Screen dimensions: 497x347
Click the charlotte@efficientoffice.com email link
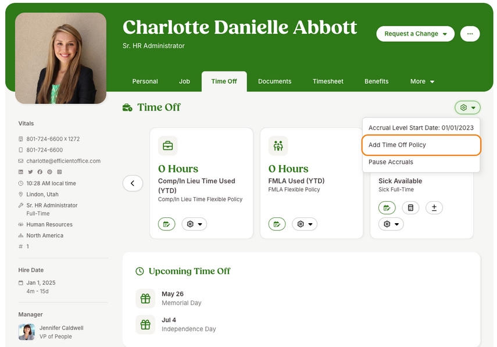click(x=63, y=161)
